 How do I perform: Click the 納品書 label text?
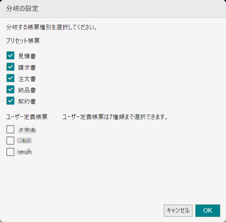[x=27, y=90]
